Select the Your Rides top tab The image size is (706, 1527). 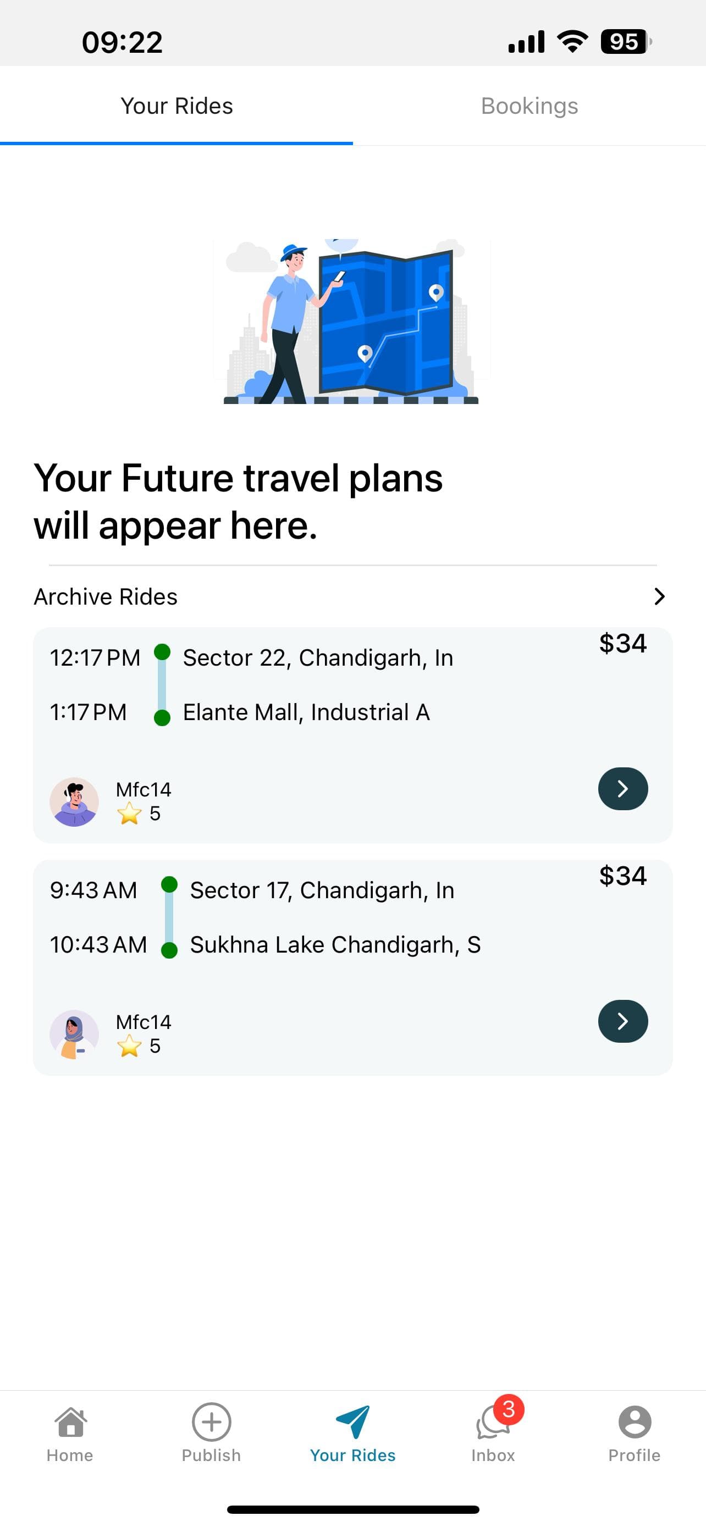click(176, 106)
